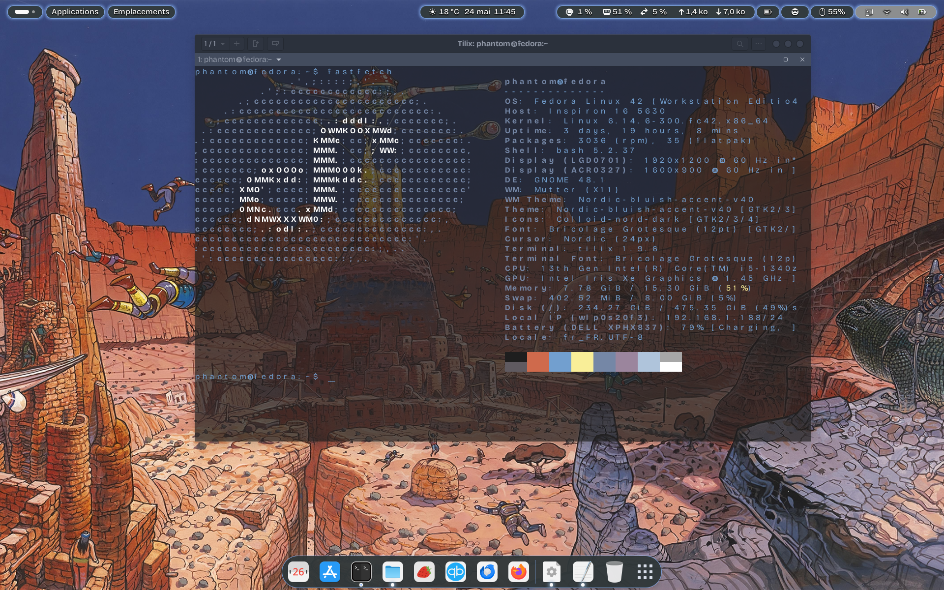
Task: Open the GNOME Calendar app in the dock
Action: tap(298, 572)
